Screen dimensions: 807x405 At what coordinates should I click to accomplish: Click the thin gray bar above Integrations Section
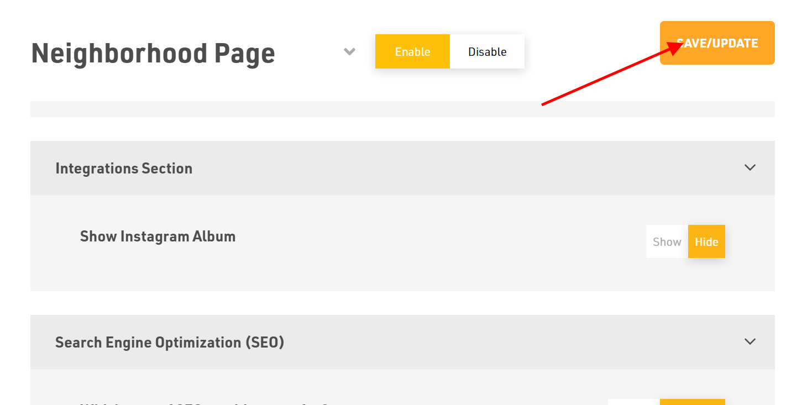point(402,109)
